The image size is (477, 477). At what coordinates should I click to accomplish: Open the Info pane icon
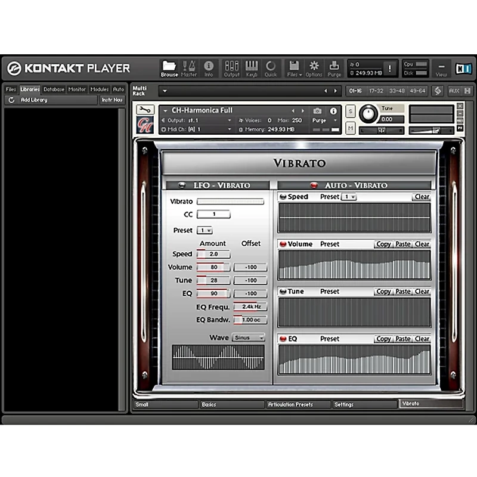tap(209, 67)
